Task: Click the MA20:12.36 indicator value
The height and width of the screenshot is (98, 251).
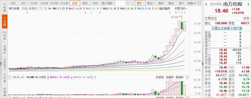Action: (92, 8)
